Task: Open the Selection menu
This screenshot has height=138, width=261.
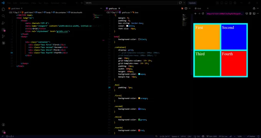Action: (24, 3)
